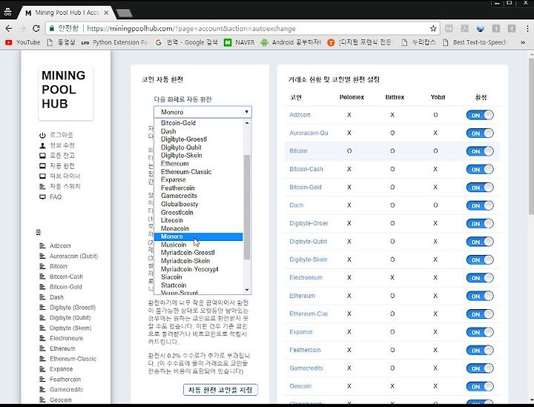
Task: Click the 로그아웃 power icon in sidebar
Action: click(x=42, y=135)
